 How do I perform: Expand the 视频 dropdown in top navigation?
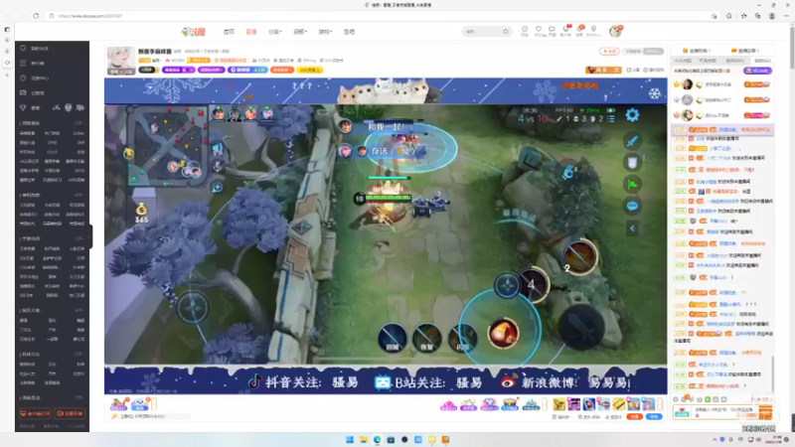[300, 32]
